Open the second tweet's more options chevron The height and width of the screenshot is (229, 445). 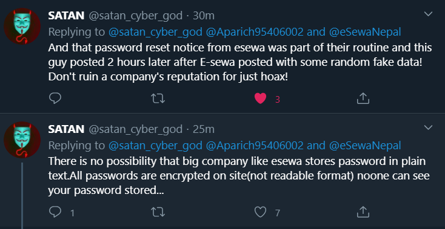pos(428,127)
